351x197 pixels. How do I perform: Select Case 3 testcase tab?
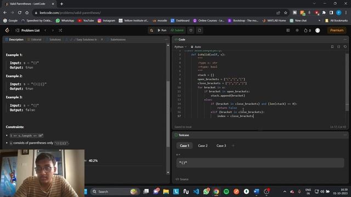[221, 146]
